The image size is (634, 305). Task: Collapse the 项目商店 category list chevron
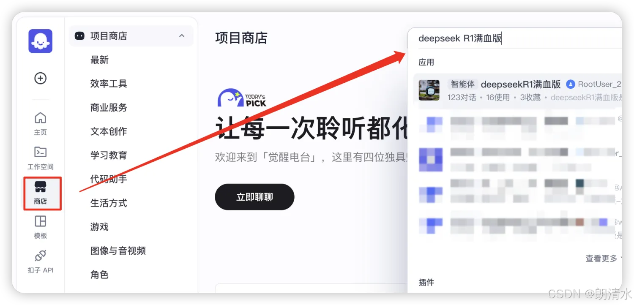pos(182,36)
